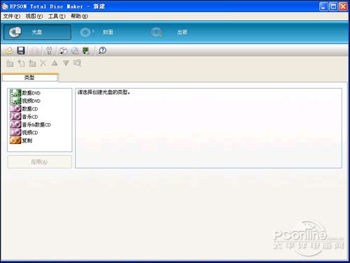The height and width of the screenshot is (263, 350).
Task: Click the greyed-out New folder icon
Action: pos(32,63)
